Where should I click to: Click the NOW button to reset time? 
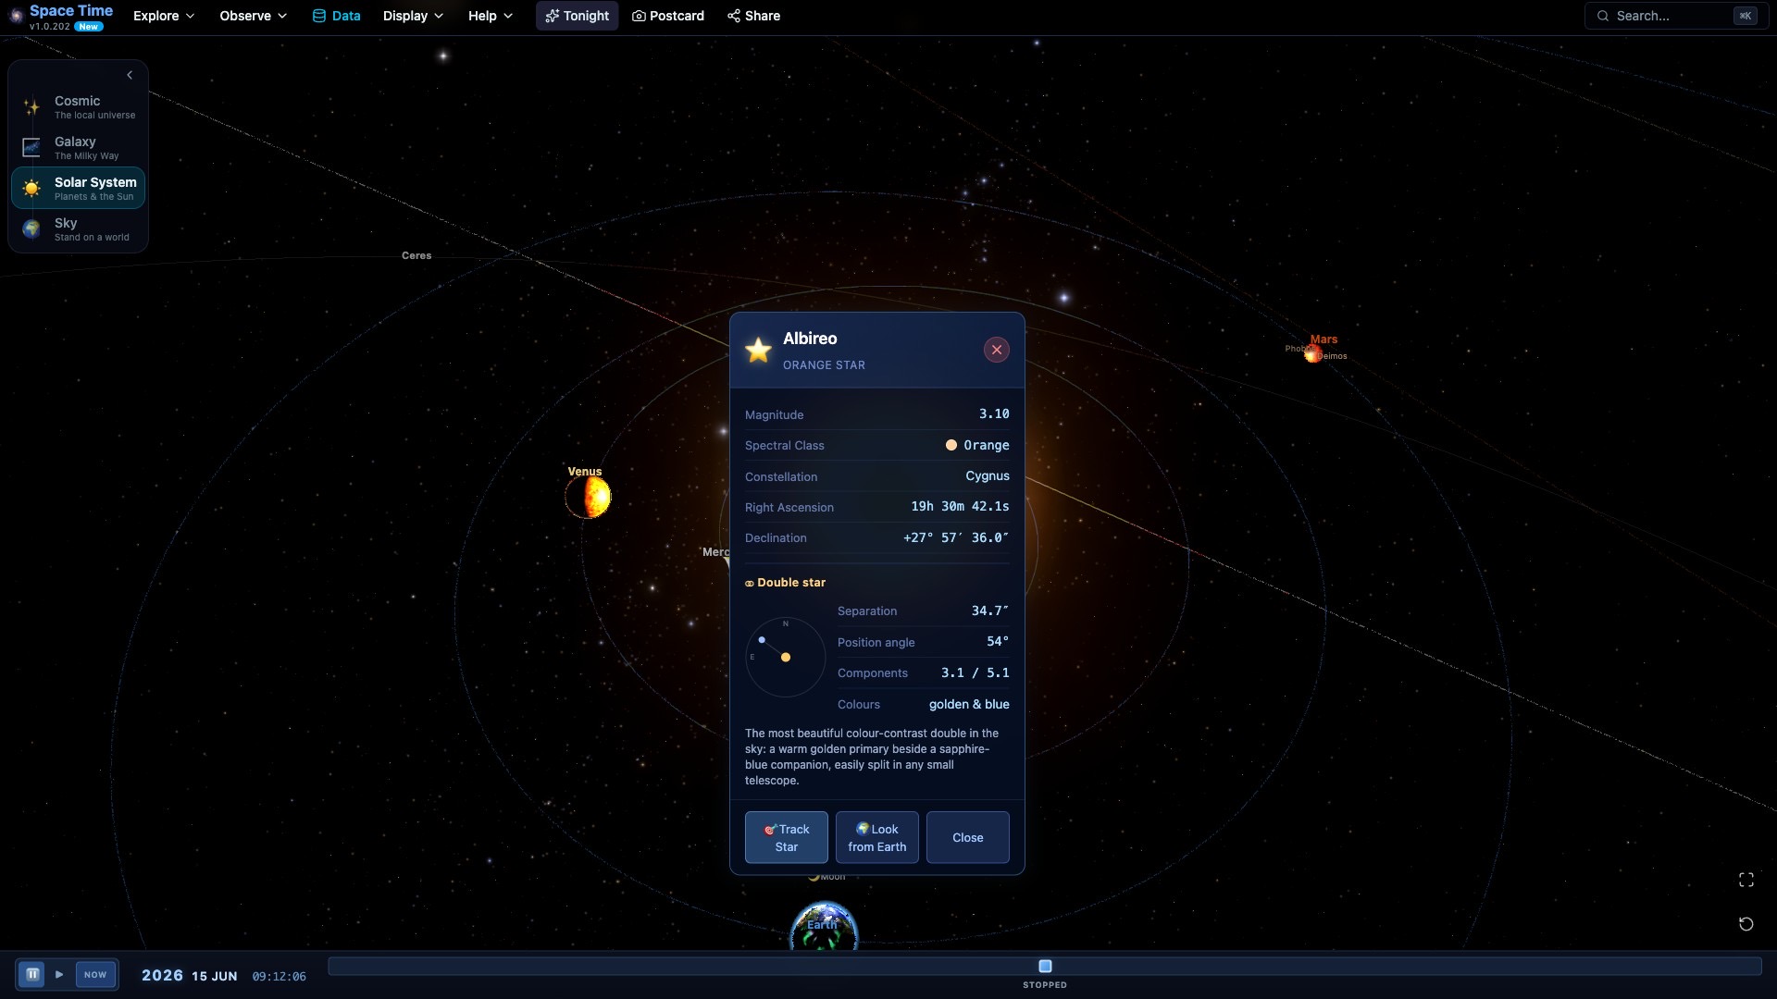(x=95, y=974)
